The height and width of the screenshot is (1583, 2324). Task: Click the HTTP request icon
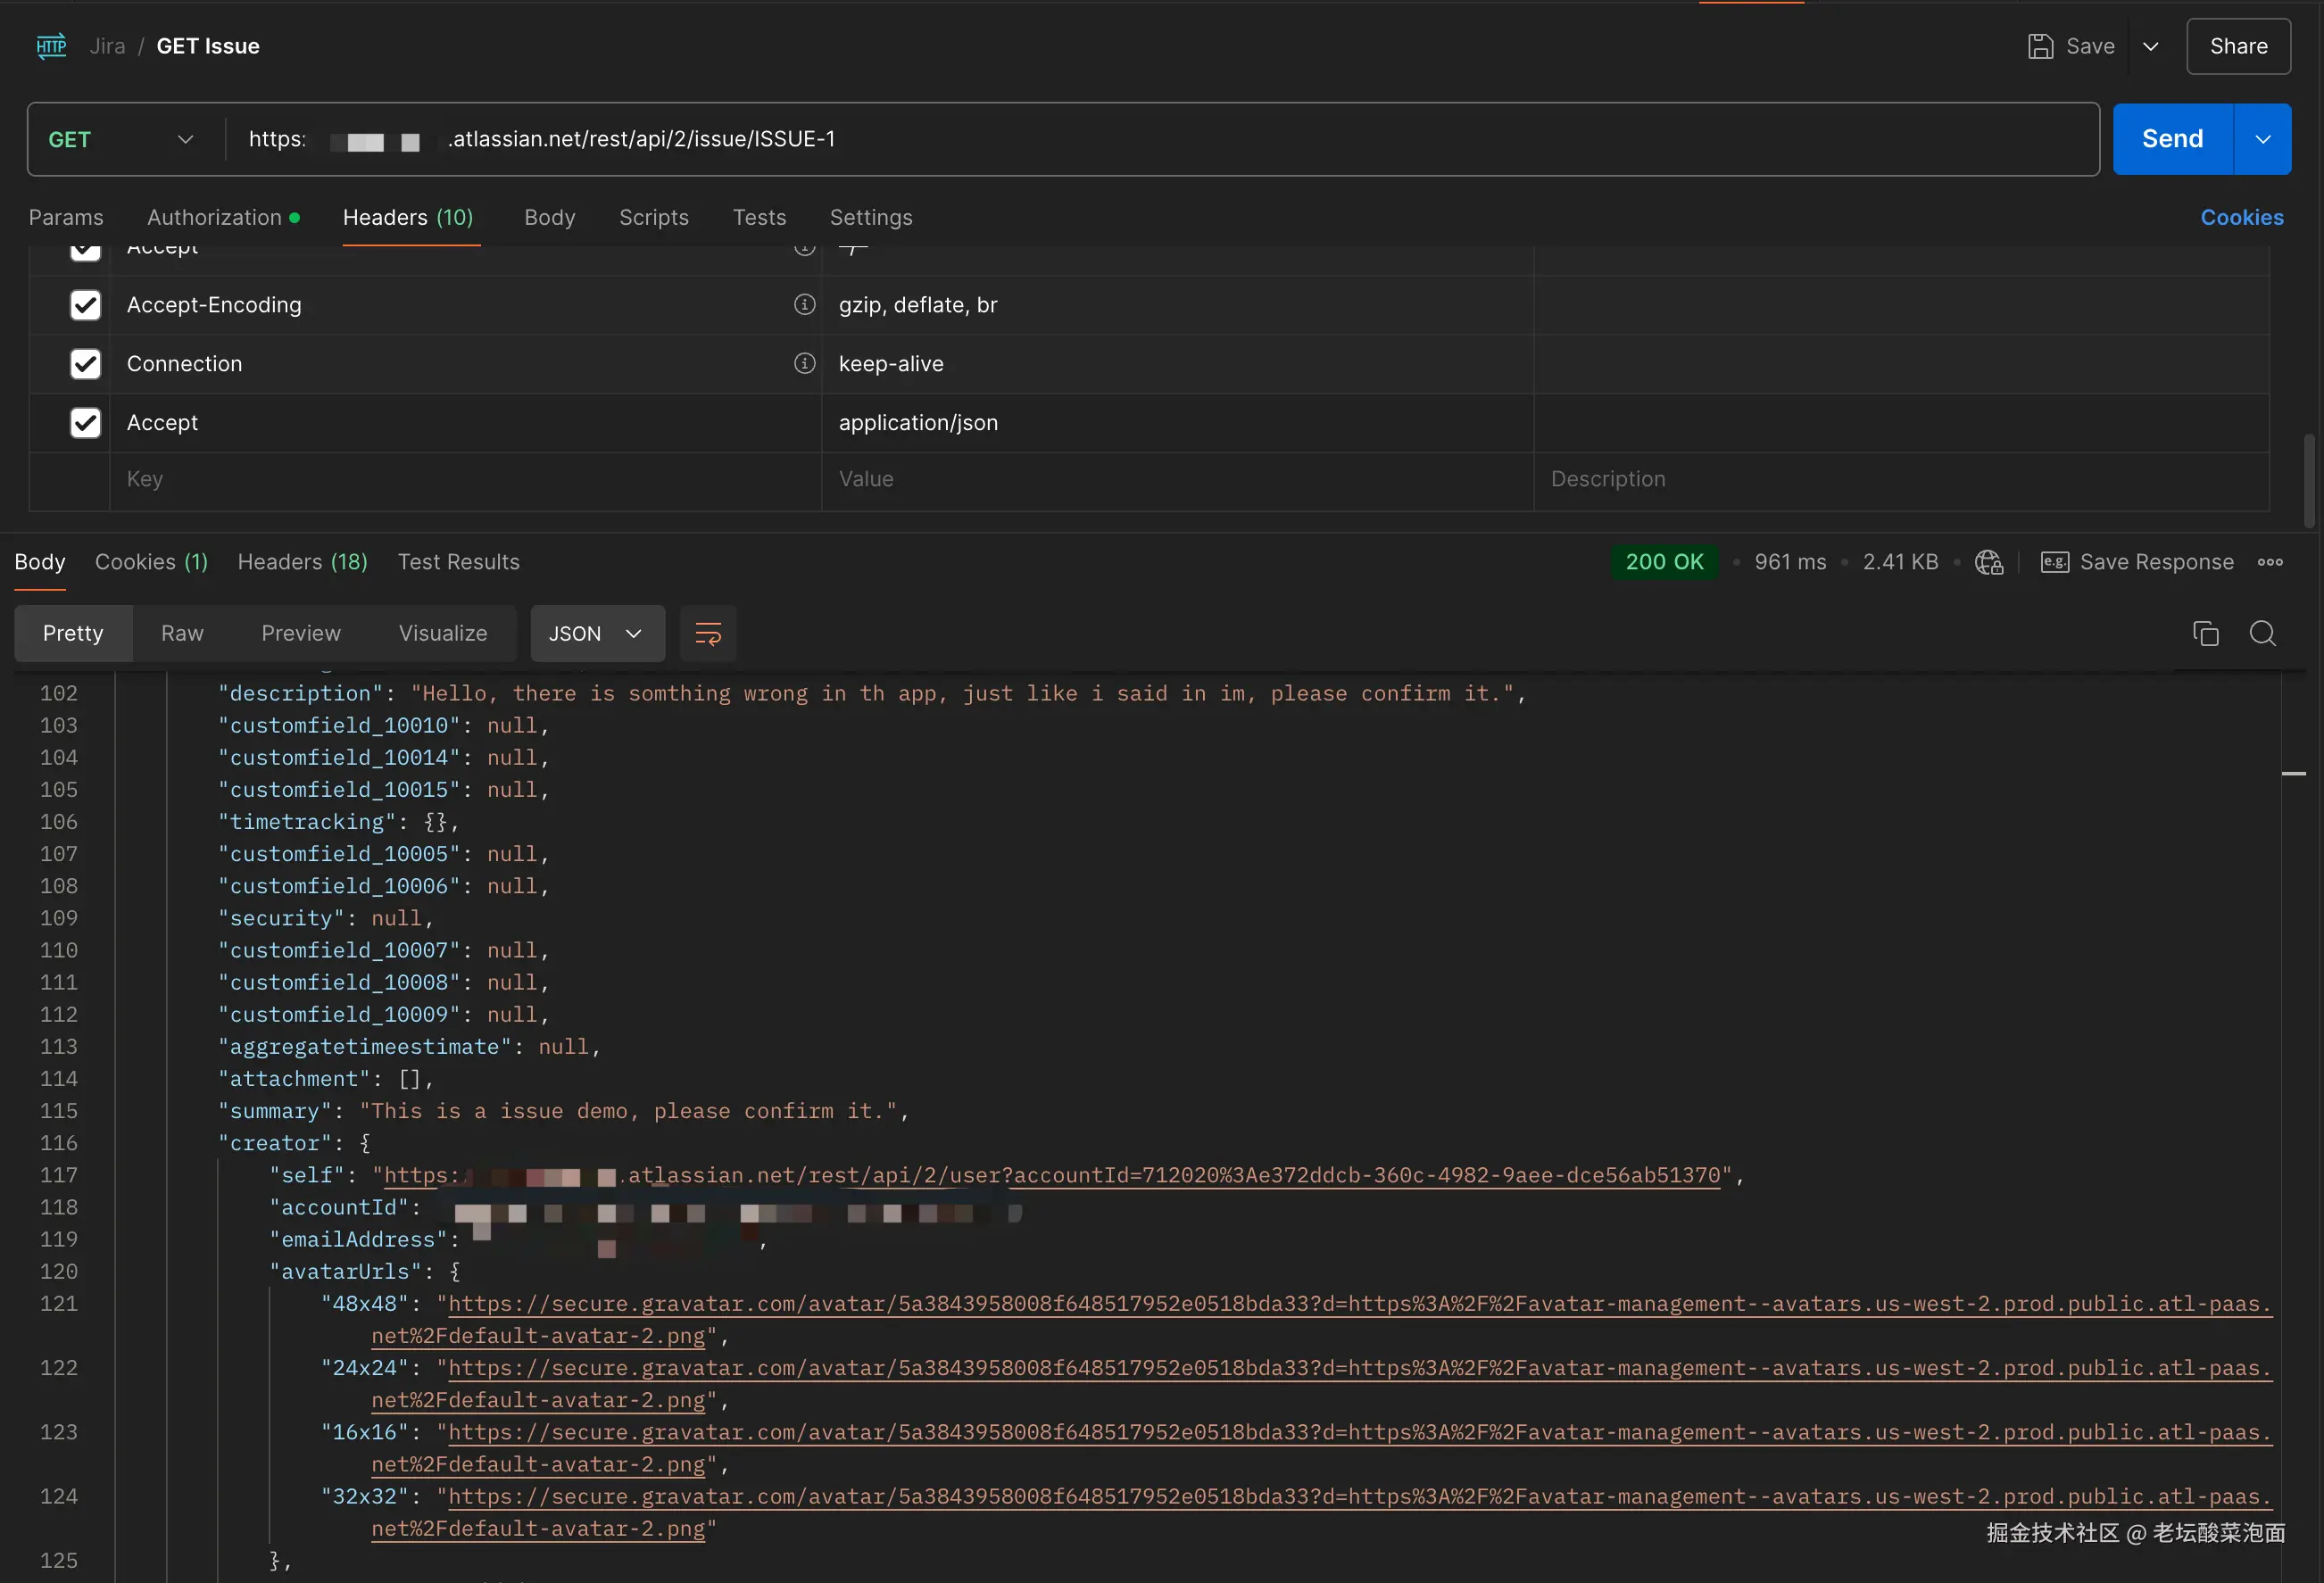click(51, 46)
